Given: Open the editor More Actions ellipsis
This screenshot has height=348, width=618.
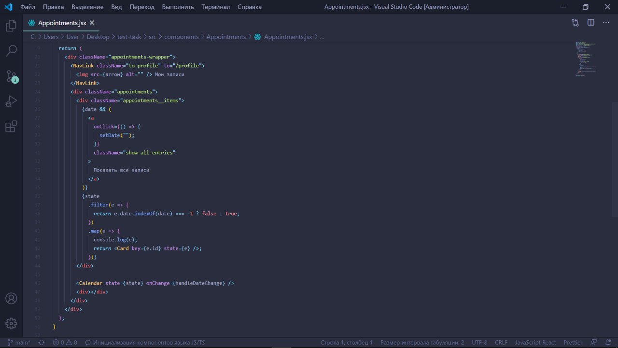Looking at the screenshot, I should coord(606,23).
